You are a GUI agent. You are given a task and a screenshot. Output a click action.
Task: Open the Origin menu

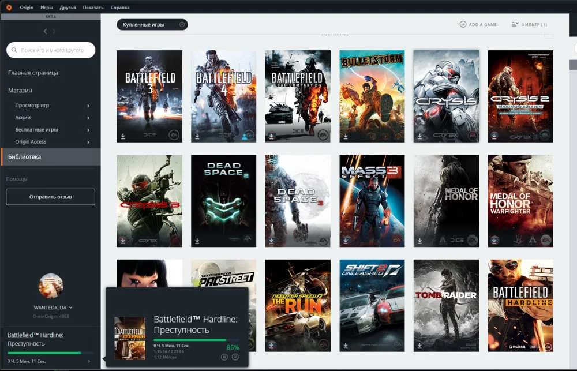27,8
